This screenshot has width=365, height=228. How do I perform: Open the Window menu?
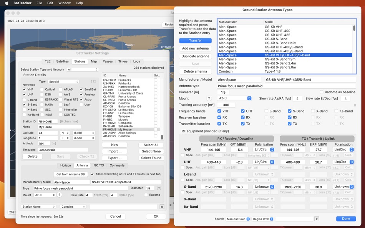(x=65, y=3)
